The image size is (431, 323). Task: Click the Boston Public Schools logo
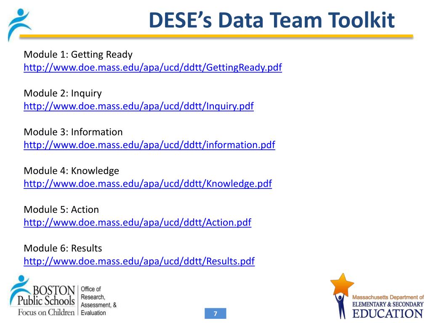click(x=43, y=296)
